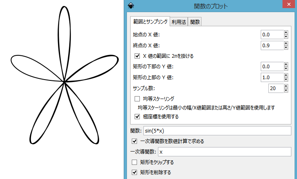Open the 関数 tab
The image size is (297, 179).
[195, 22]
